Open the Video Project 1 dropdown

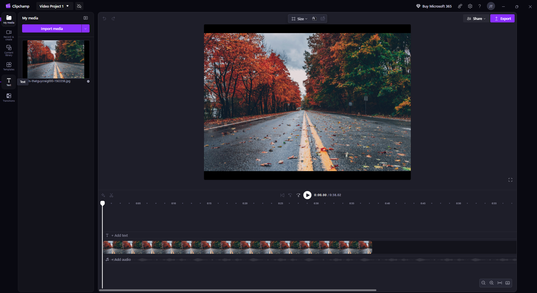[54, 6]
